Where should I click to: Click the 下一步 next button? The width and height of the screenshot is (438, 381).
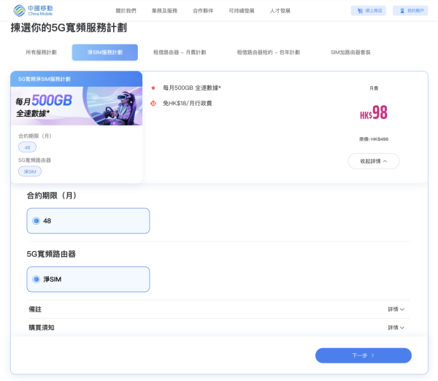(x=363, y=355)
